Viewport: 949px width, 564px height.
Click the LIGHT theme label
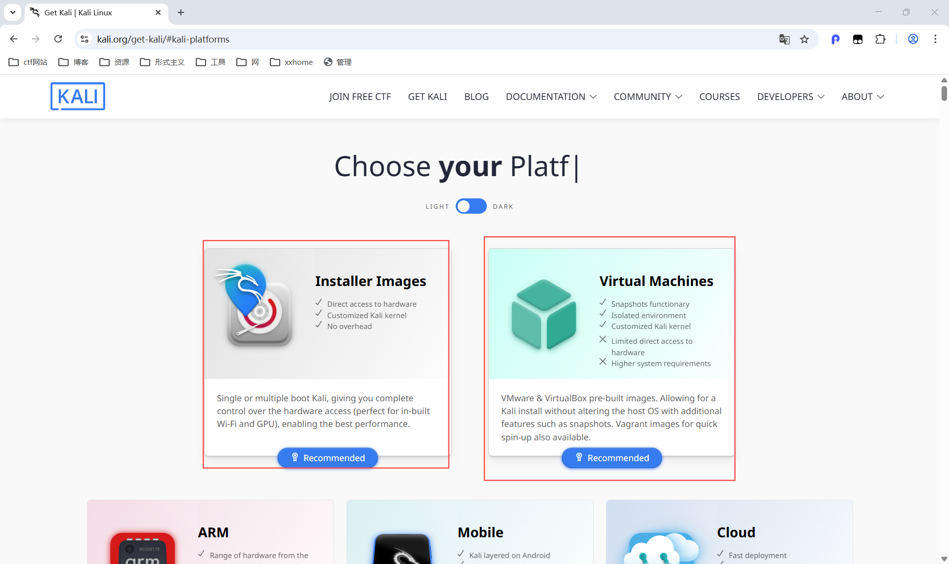437,207
